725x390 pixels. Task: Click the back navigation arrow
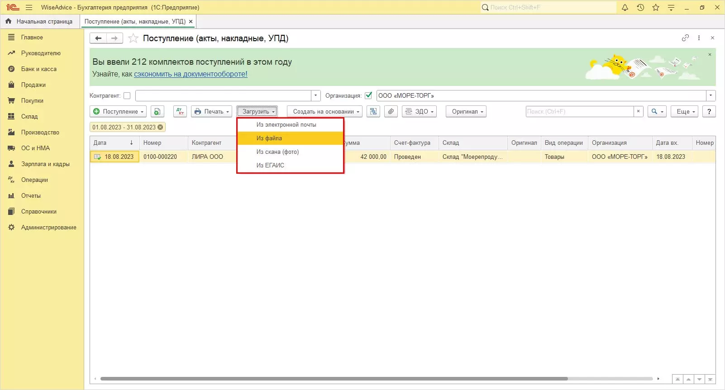click(x=98, y=38)
